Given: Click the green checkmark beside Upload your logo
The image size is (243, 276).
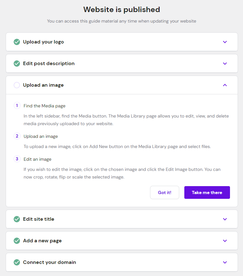Looking at the screenshot, I should 17,42.
